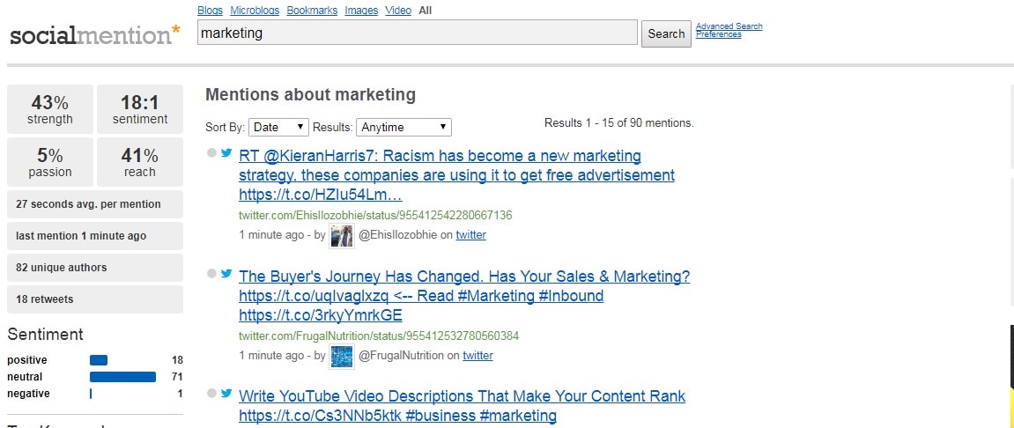Open the Results Anytime dropdown
Viewport: 1014px width, 428px height.
point(403,128)
